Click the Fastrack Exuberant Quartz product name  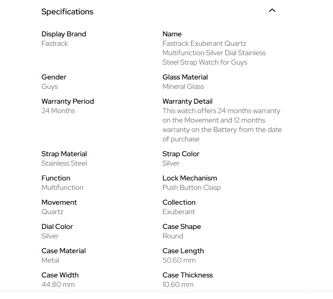point(214,53)
